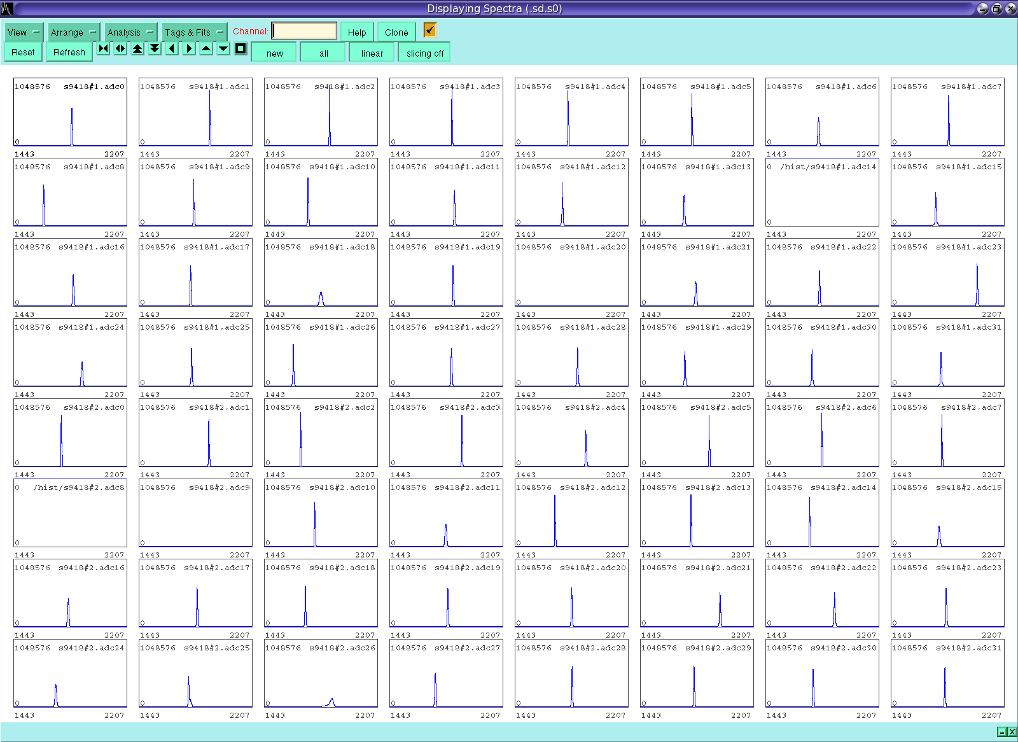Open the window menu icon in title bar
This screenshot has width=1018, height=742.
(7, 9)
